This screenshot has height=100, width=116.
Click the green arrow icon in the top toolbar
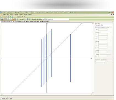click(10, 17)
